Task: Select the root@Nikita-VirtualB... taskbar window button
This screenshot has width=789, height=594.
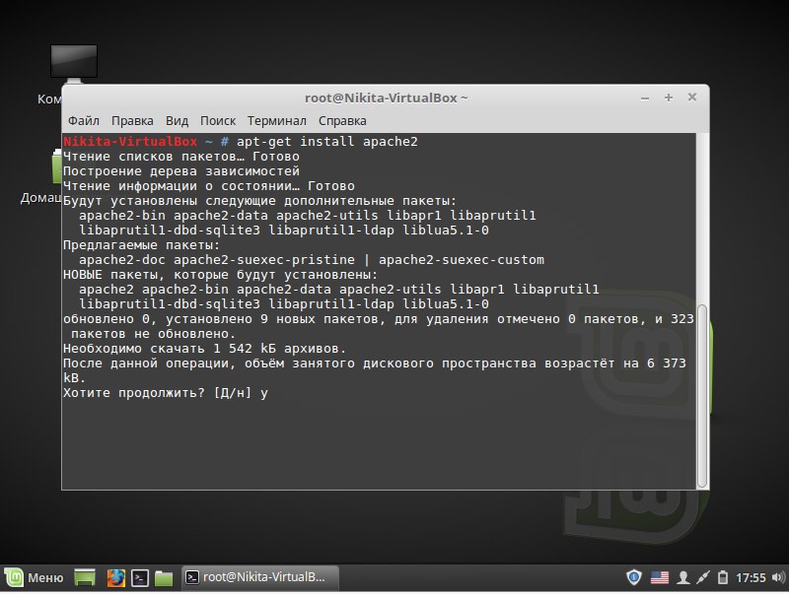Action: tap(259, 577)
